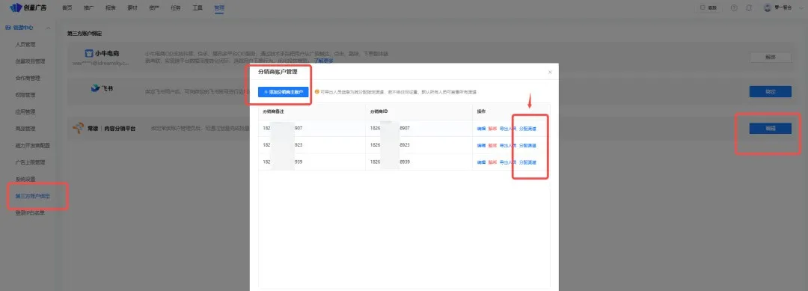Open 权限管理 in the sidebar
Viewport: 808px width, 291px height.
[25, 95]
